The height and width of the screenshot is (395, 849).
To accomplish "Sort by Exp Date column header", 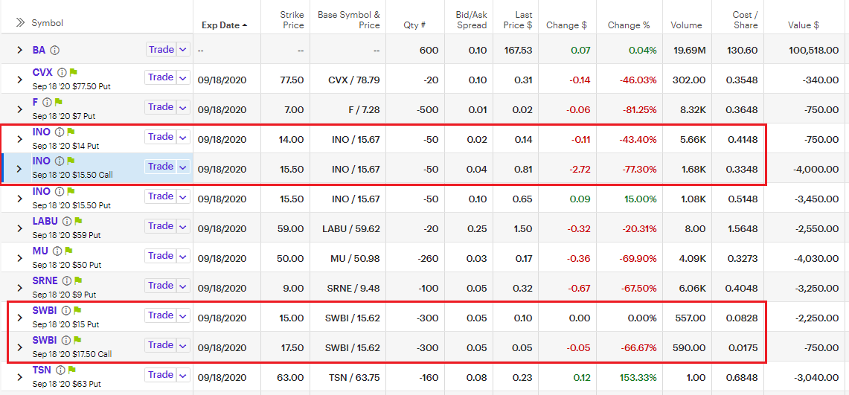I will [x=225, y=25].
